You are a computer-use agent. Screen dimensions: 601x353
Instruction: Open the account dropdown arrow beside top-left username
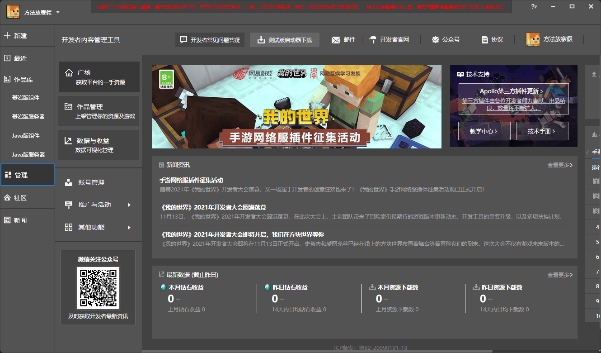click(x=58, y=12)
